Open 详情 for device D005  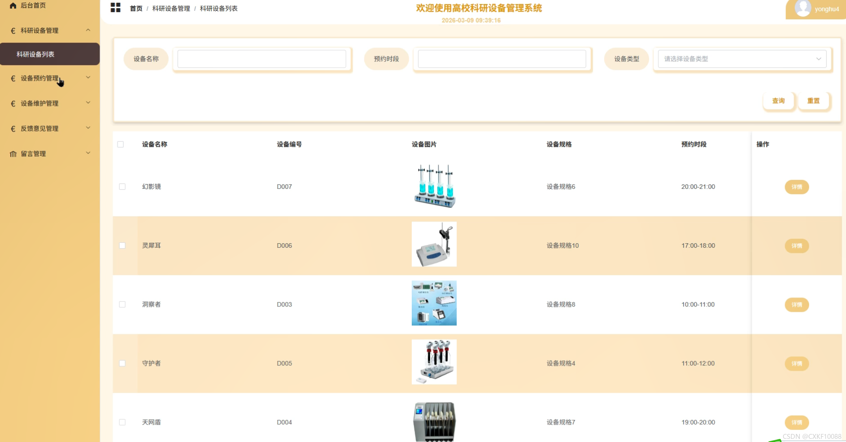797,363
